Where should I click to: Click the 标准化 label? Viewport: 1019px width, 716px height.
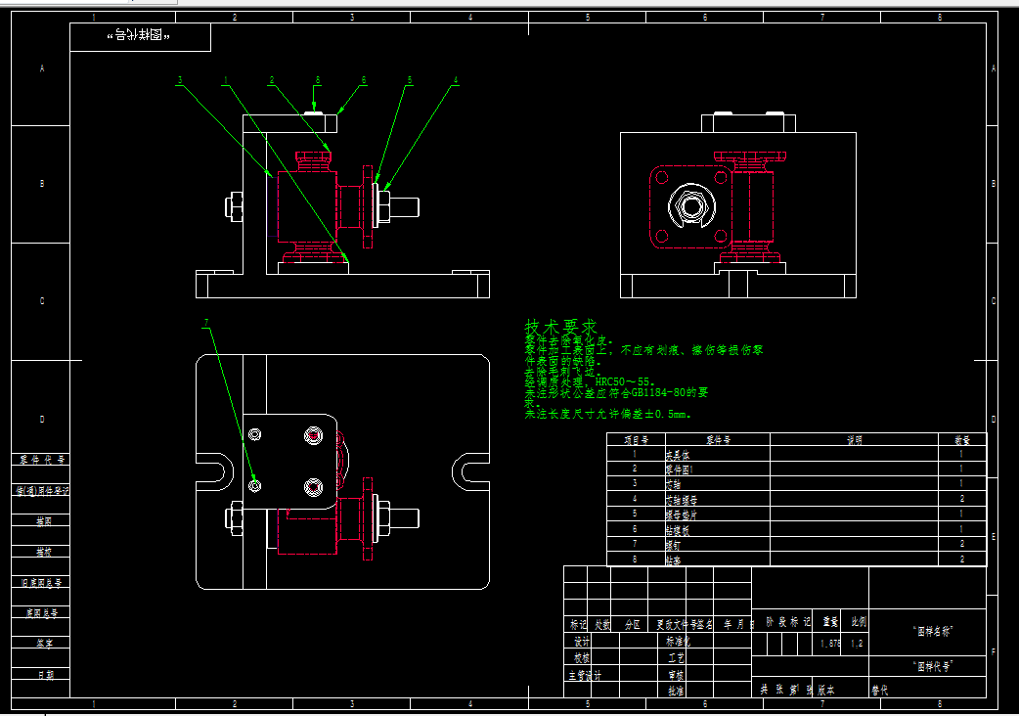click(678, 642)
